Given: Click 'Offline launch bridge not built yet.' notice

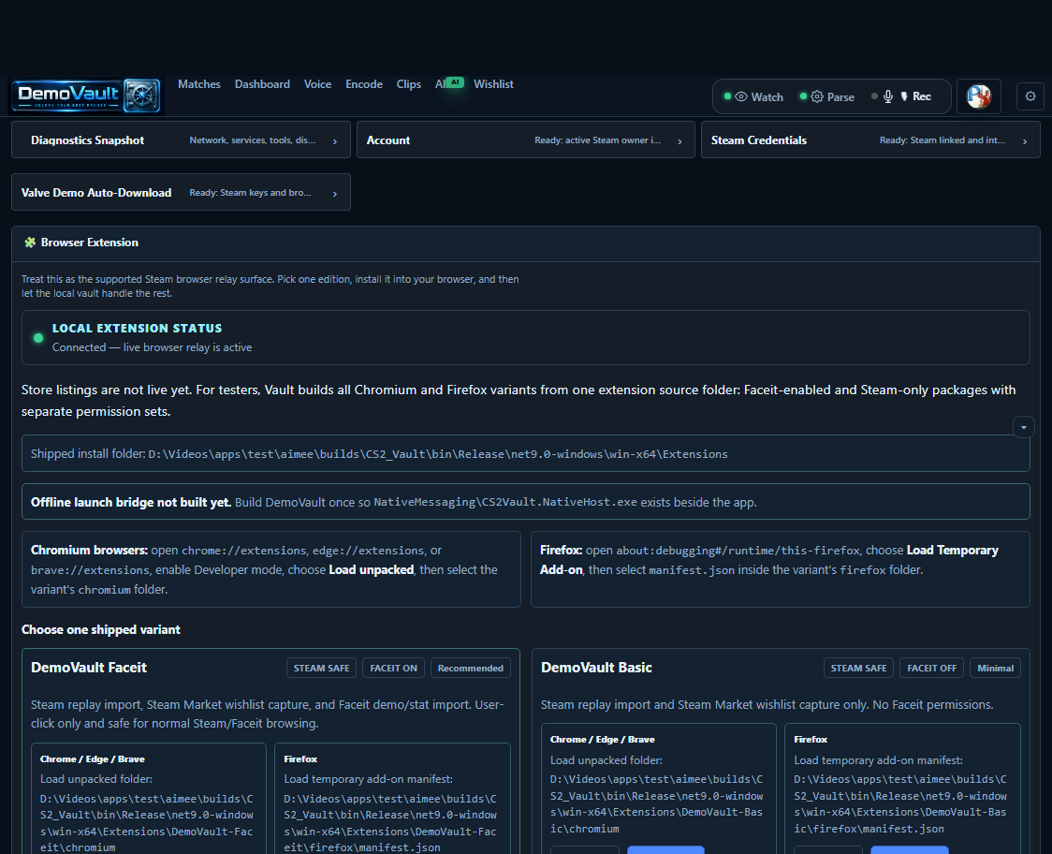Looking at the screenshot, I should coord(525,502).
